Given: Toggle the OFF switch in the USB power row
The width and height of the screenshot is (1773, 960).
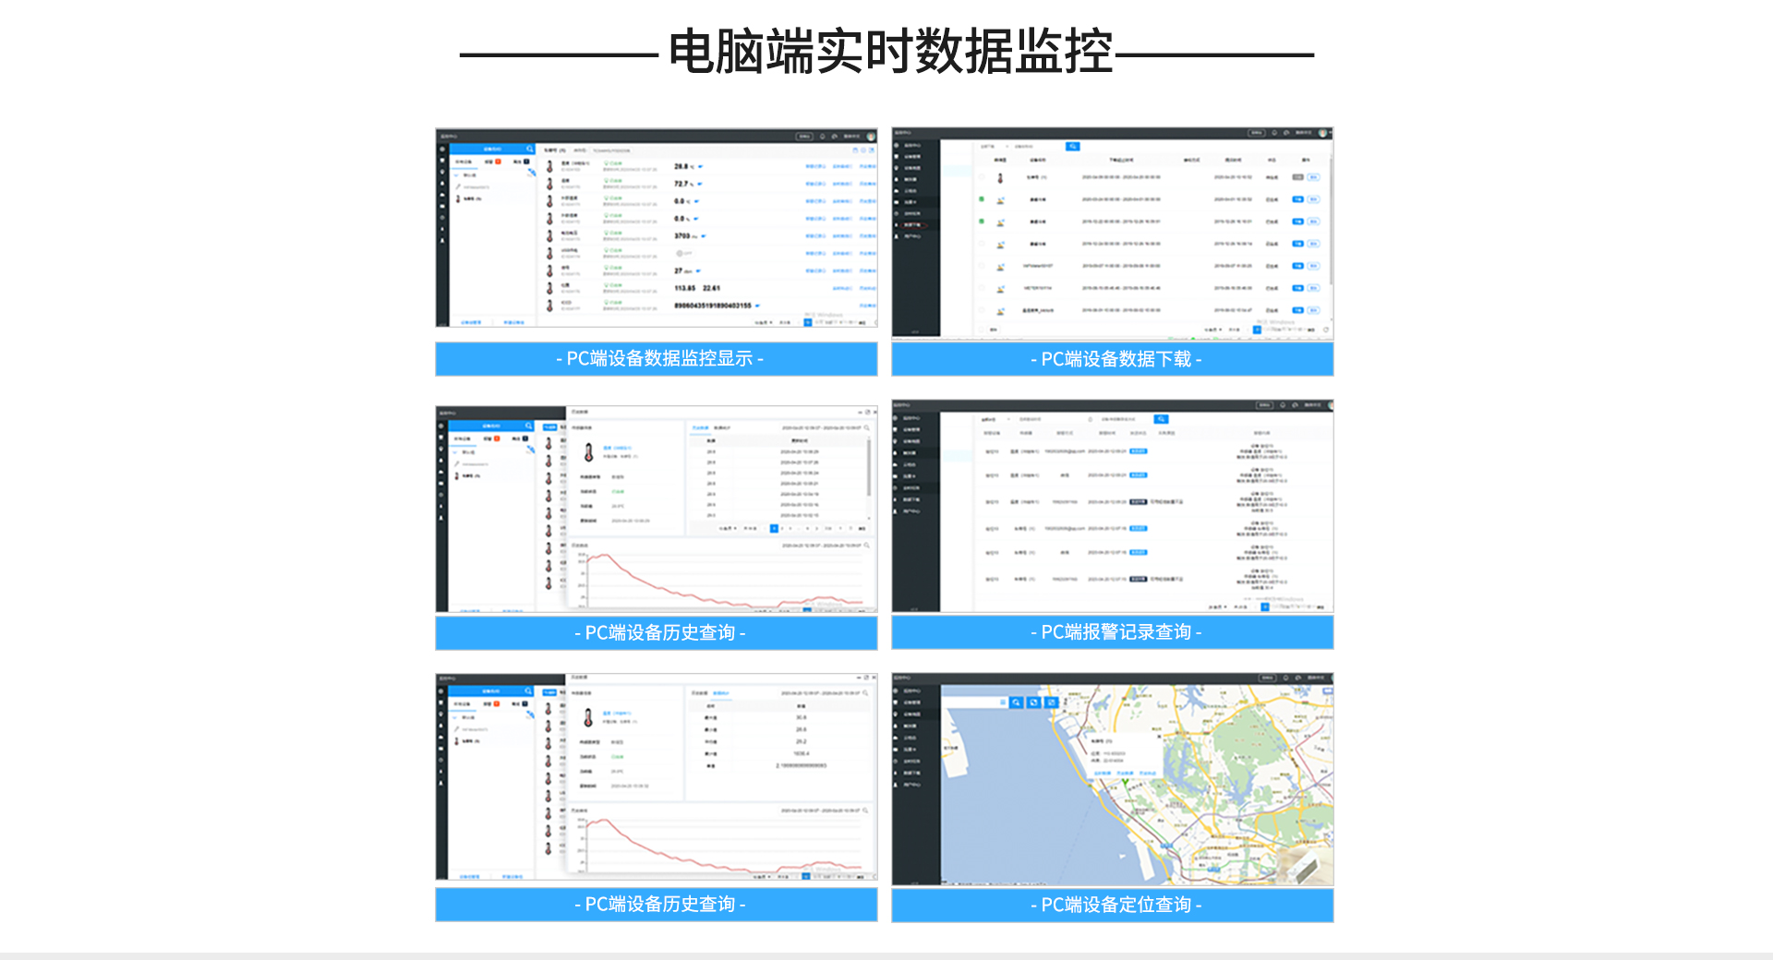Looking at the screenshot, I should pos(684,253).
